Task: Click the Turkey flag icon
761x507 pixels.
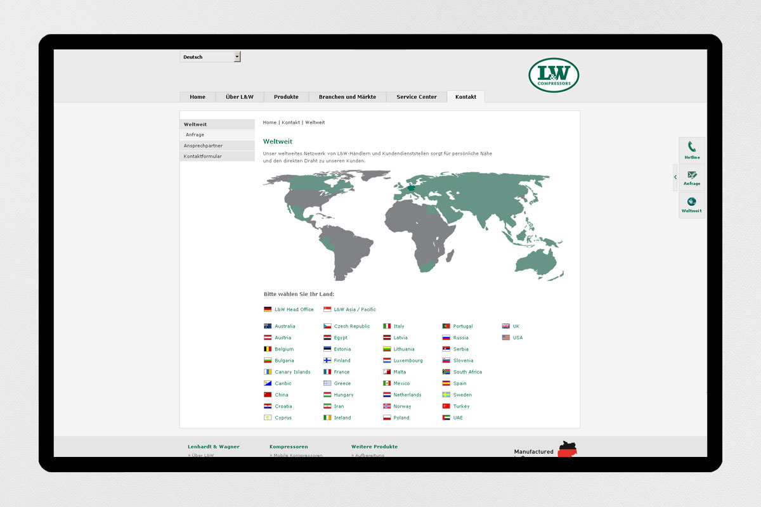Action: pyautogui.click(x=446, y=406)
